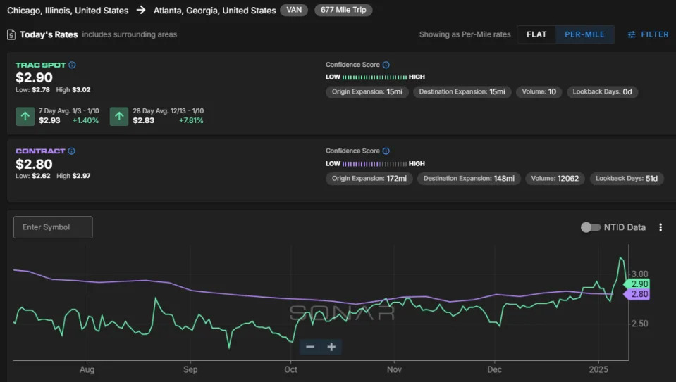The height and width of the screenshot is (382, 676).
Task: Click the Nov x-axis label
Action: pyautogui.click(x=394, y=369)
